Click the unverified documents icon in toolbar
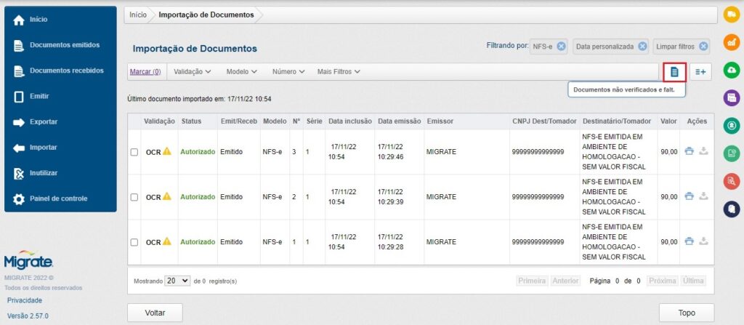The height and width of the screenshot is (325, 744). tap(674, 71)
